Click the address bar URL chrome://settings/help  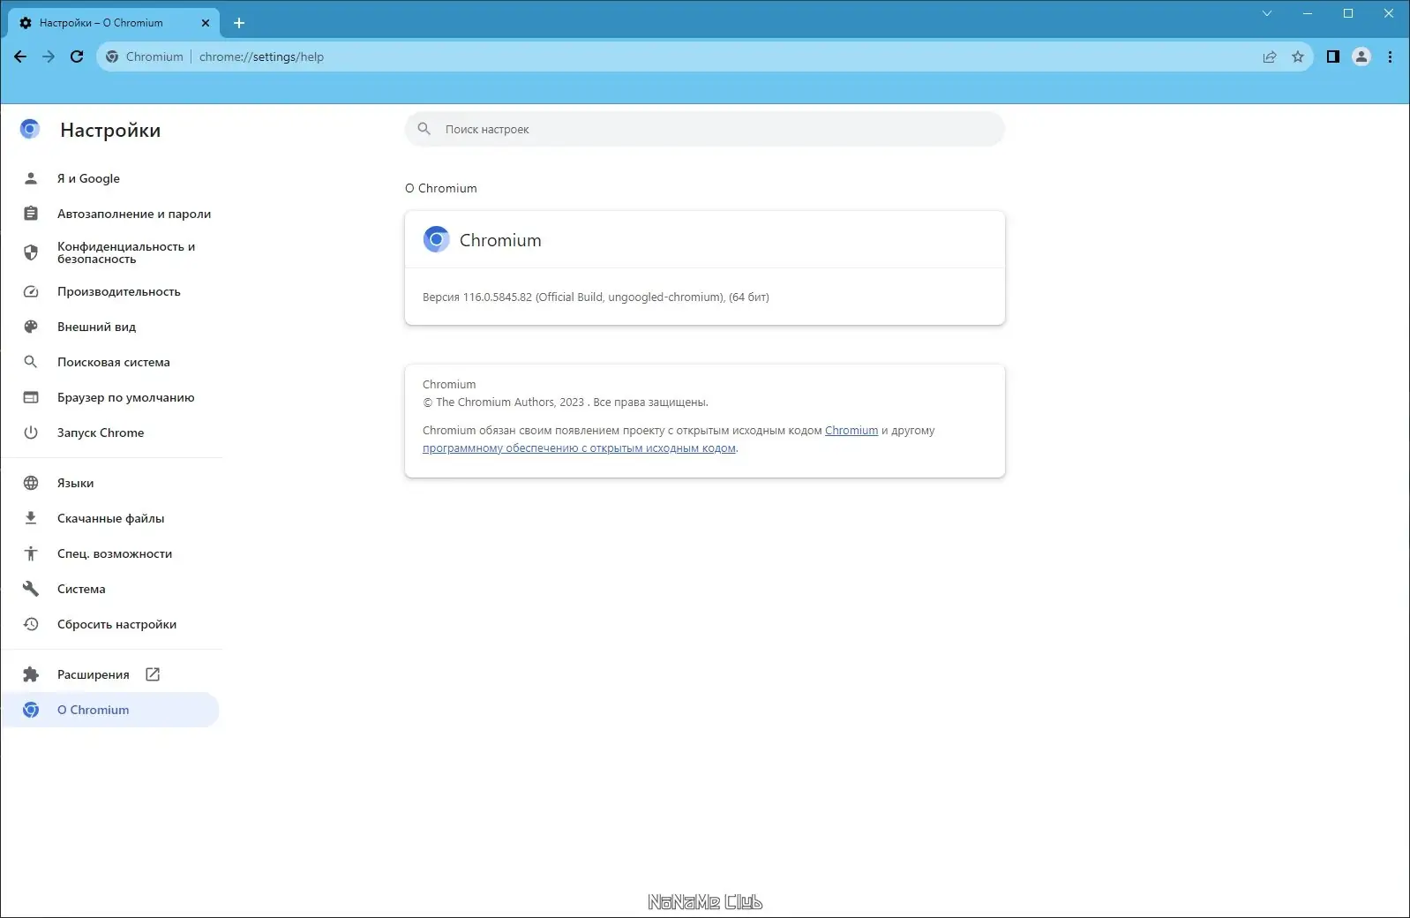click(x=261, y=56)
